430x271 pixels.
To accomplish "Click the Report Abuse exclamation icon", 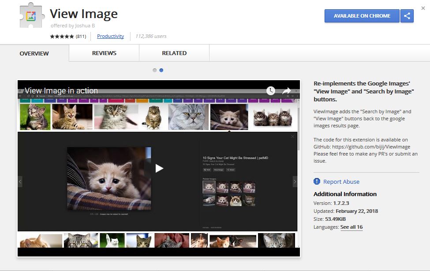I will (316, 181).
